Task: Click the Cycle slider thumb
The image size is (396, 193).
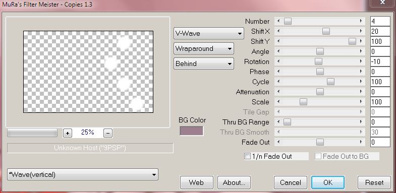Action: (x=330, y=82)
